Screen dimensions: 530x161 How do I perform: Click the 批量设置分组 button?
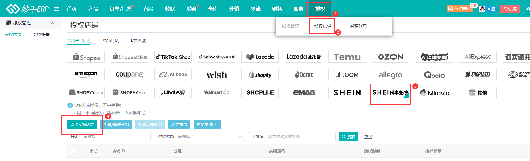tap(150, 124)
